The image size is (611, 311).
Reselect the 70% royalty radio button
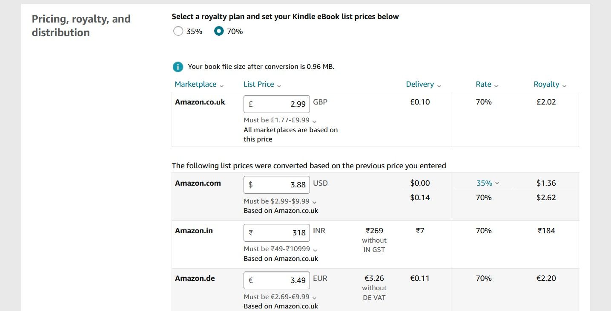click(218, 31)
